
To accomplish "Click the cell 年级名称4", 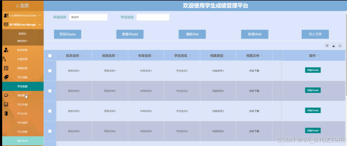I will pyautogui.click(x=146, y=131).
